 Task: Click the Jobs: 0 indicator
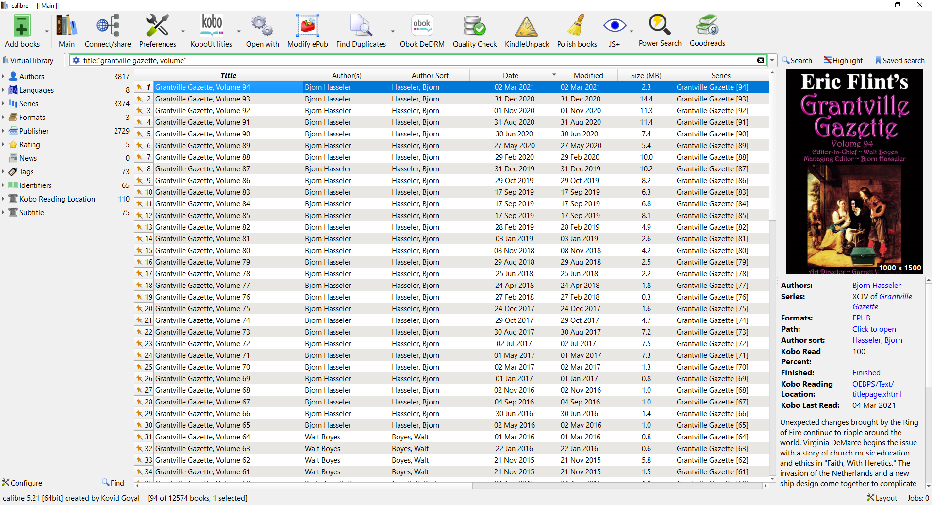(918, 498)
